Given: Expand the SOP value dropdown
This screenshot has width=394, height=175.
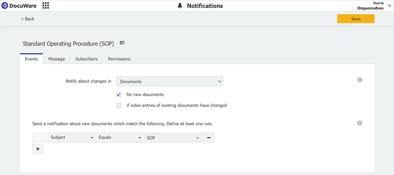Looking at the screenshot, I should [173, 138].
